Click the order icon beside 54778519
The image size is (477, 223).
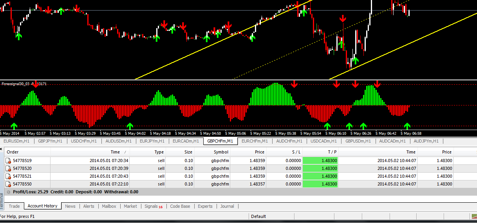(x=8, y=161)
